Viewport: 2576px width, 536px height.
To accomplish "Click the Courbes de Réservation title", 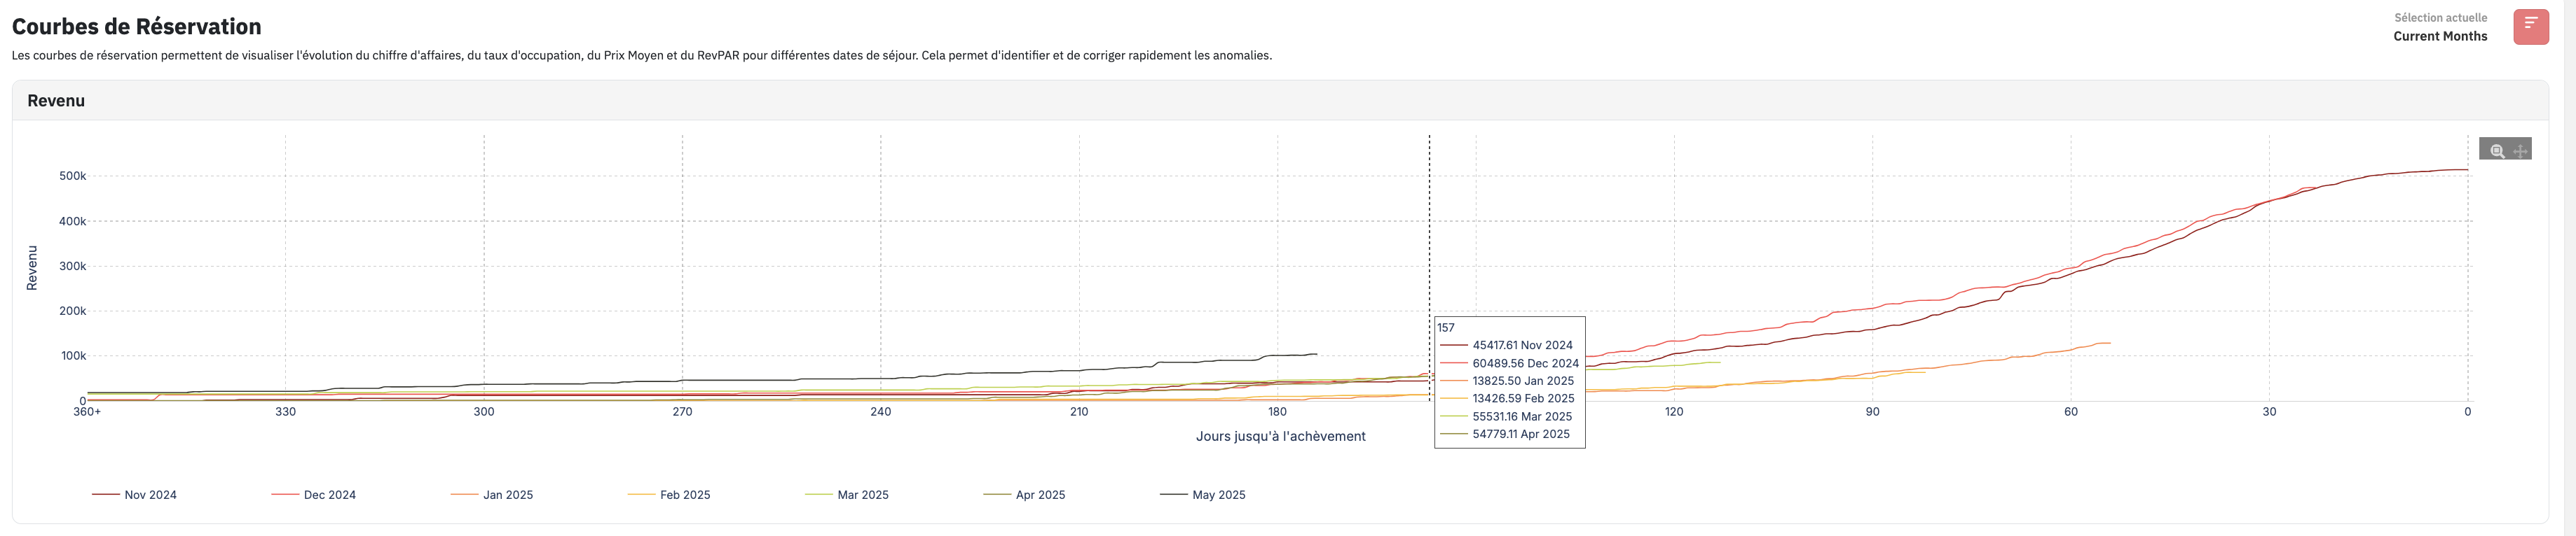I will click(136, 27).
